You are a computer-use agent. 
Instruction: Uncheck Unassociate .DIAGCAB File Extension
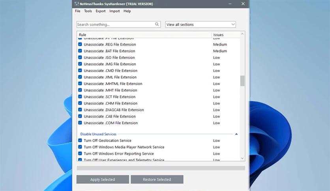tap(80, 110)
